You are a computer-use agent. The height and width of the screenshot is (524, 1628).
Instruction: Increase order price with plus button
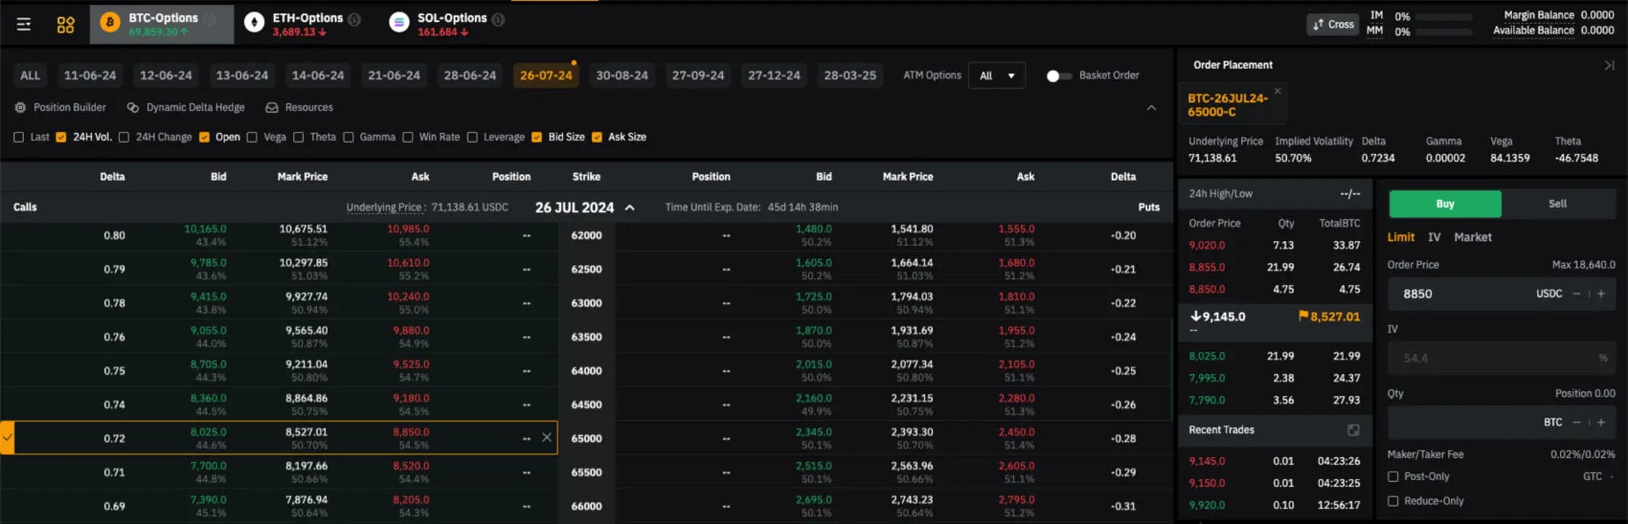[1601, 294]
